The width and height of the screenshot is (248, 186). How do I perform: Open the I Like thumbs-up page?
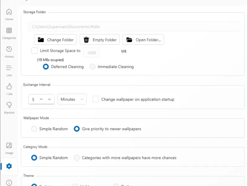click(x=9, y=89)
